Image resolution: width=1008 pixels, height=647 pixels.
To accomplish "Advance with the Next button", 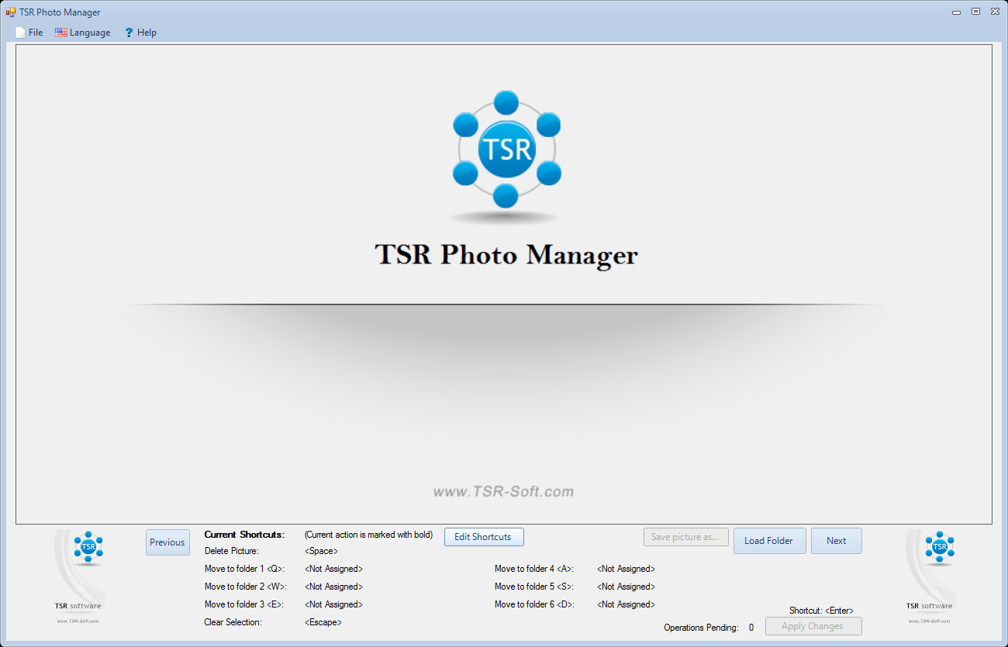I will 836,541.
